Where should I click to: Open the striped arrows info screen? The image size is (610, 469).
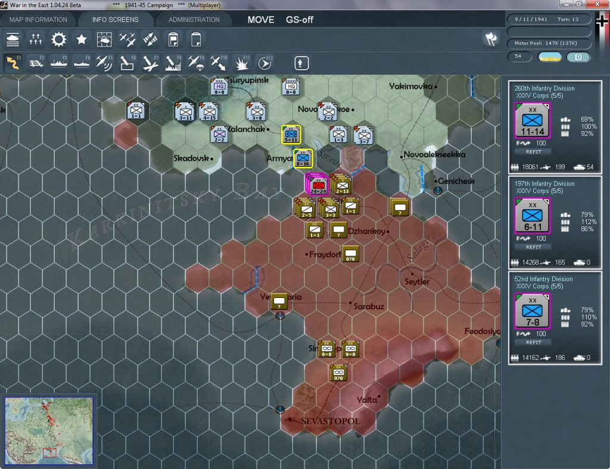point(150,39)
